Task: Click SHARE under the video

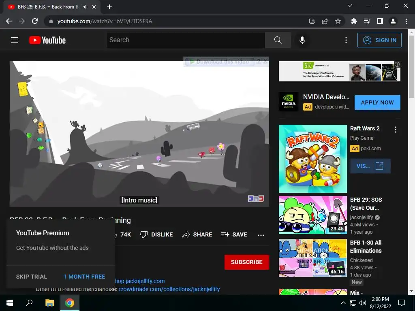Action: coord(197,234)
